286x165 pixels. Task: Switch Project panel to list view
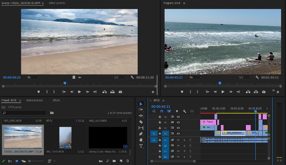(x=10, y=161)
